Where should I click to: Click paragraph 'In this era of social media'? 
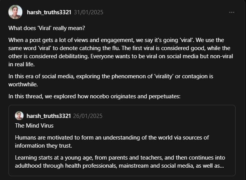tap(111, 80)
